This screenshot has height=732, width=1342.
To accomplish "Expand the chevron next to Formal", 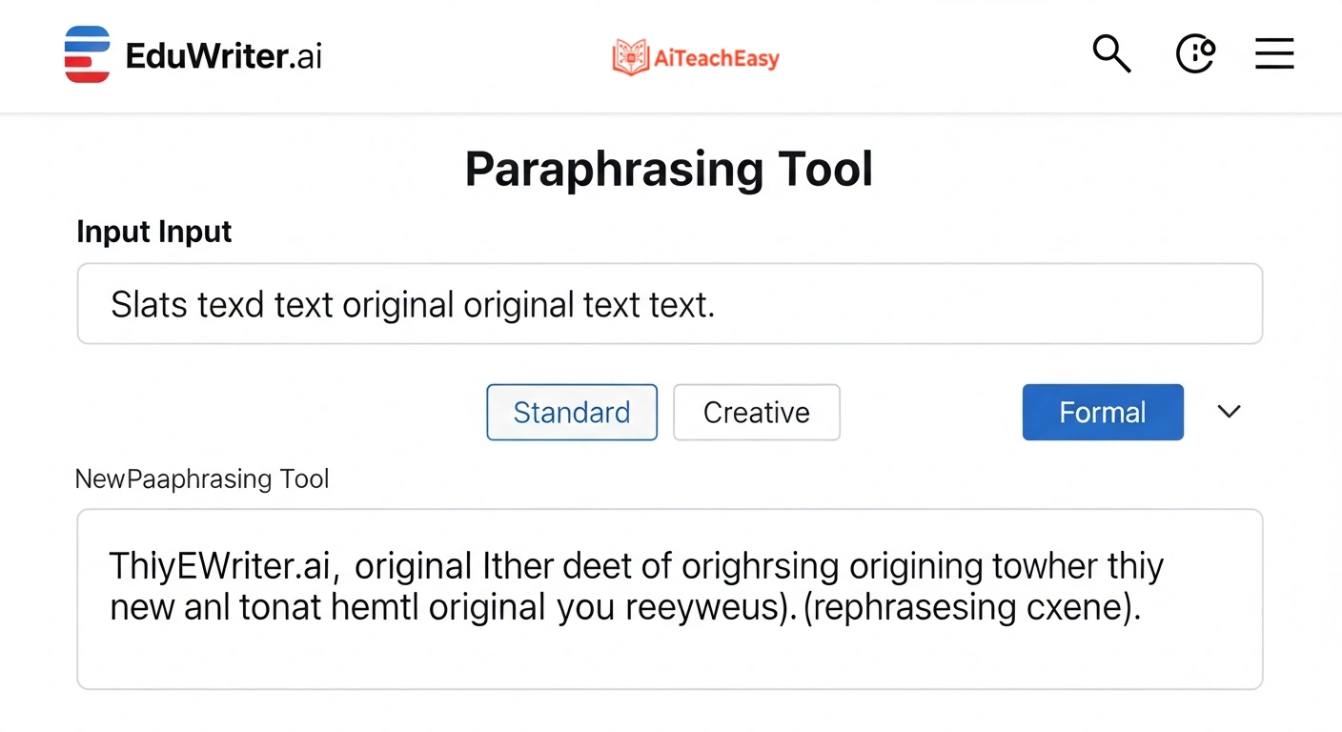I will click(1230, 412).
